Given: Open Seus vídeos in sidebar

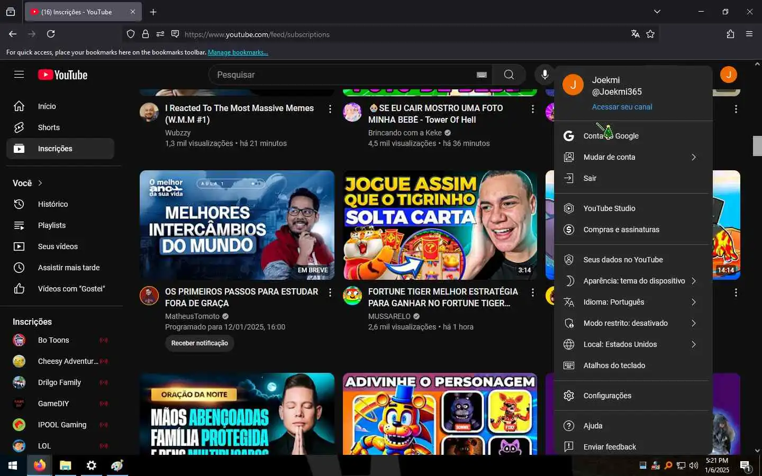Looking at the screenshot, I should (60, 246).
